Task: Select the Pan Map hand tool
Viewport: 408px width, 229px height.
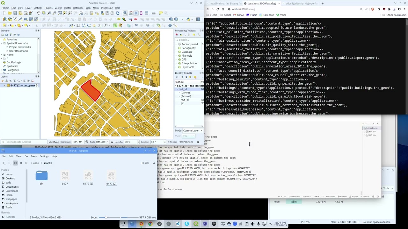Action: [39, 13]
